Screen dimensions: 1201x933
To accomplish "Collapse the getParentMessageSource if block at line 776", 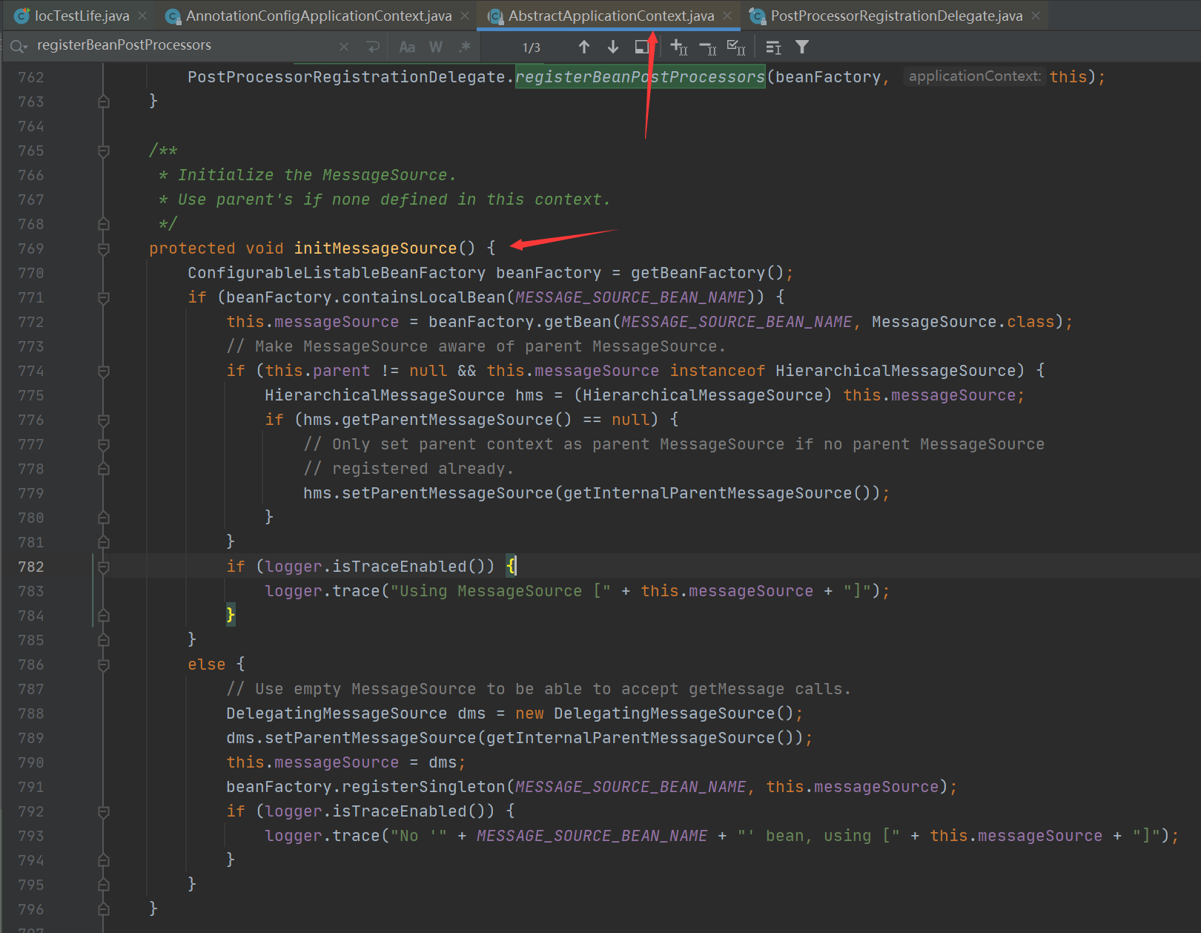I will 104,420.
